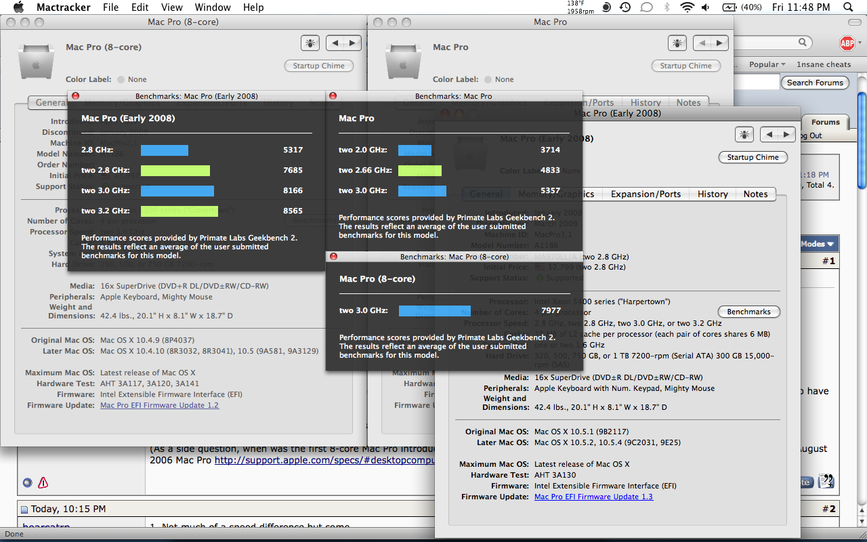Screen dimensions: 867x542
Task: Click the Bluetooth menu bar icon
Action: click(667, 7)
